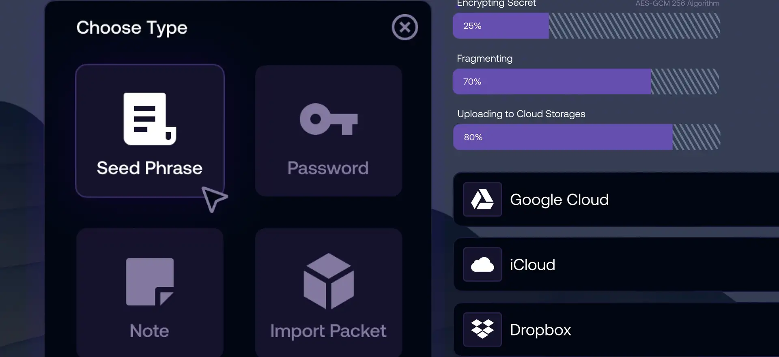The height and width of the screenshot is (357, 779).
Task: Click the Fragmenting label
Action: 484,58
